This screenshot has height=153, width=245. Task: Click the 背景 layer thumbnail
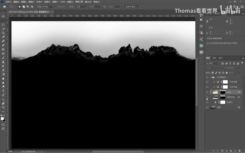pos(213,107)
